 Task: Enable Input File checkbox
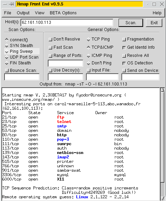click(x=89, y=71)
